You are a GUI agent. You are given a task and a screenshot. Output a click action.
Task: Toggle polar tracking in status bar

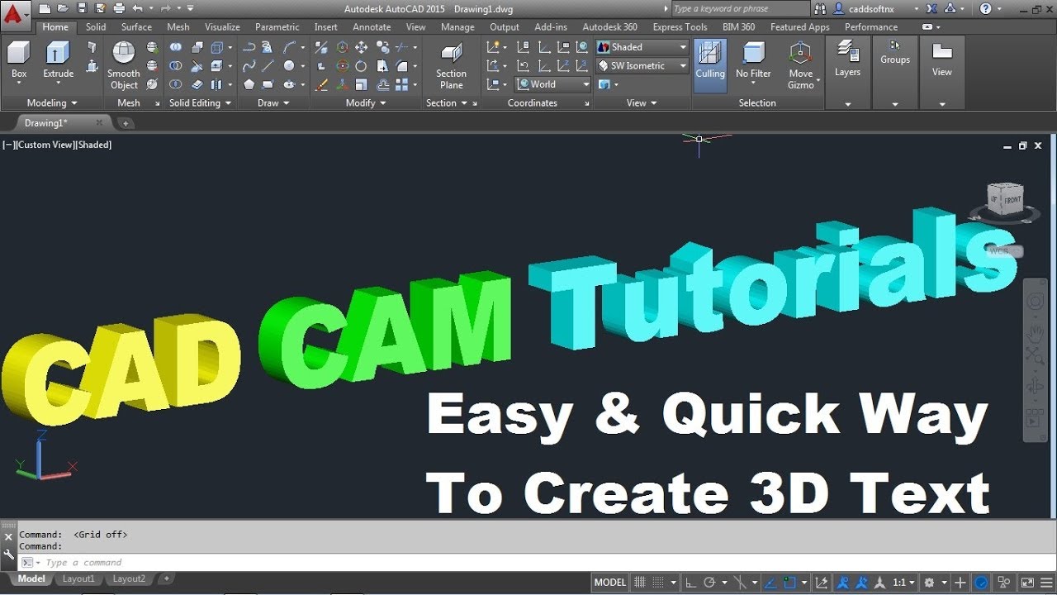709,583
